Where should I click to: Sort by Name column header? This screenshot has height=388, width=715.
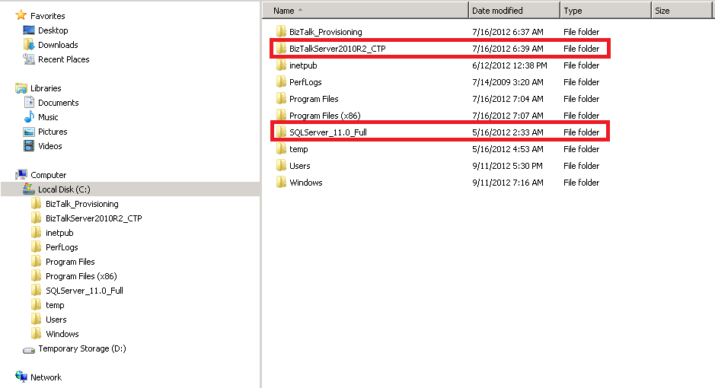click(x=365, y=11)
